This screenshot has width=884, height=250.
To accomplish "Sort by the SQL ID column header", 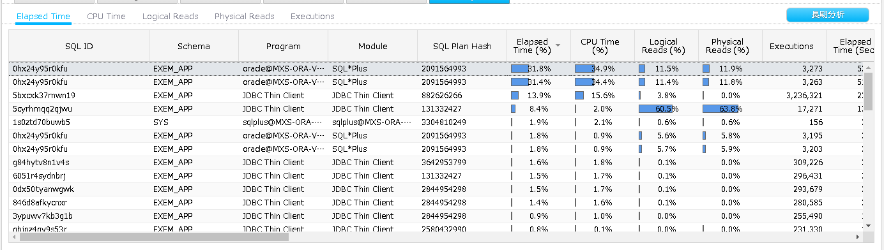I will (79, 46).
